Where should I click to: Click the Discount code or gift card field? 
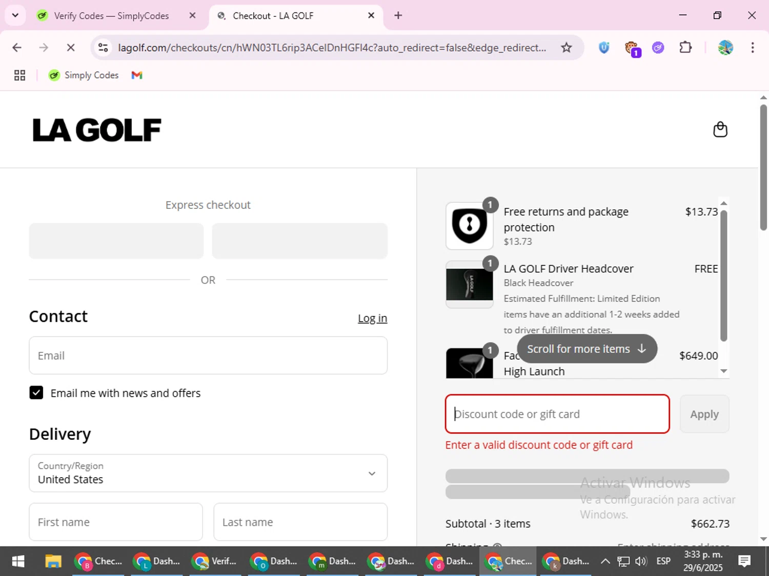pyautogui.click(x=557, y=414)
